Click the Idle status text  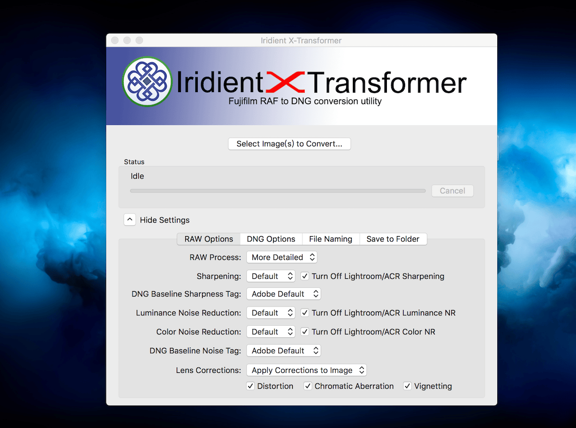137,176
